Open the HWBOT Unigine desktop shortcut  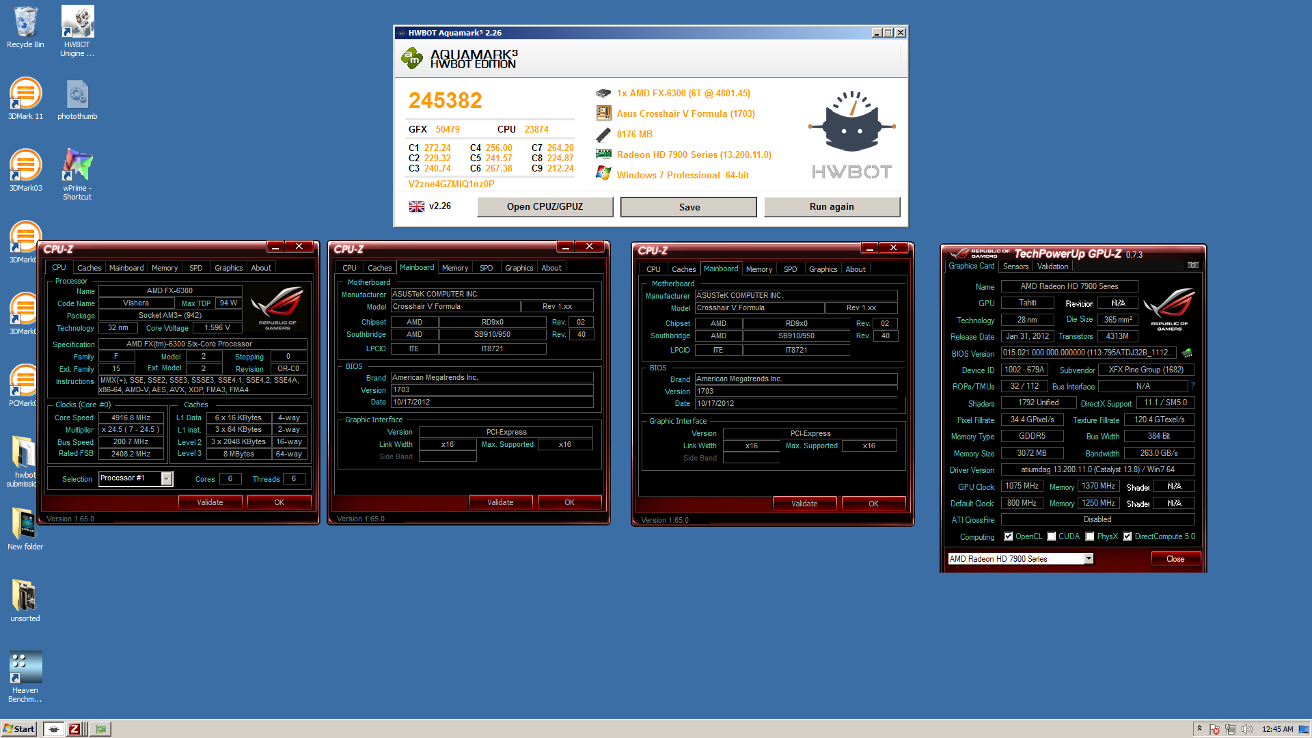pyautogui.click(x=77, y=31)
